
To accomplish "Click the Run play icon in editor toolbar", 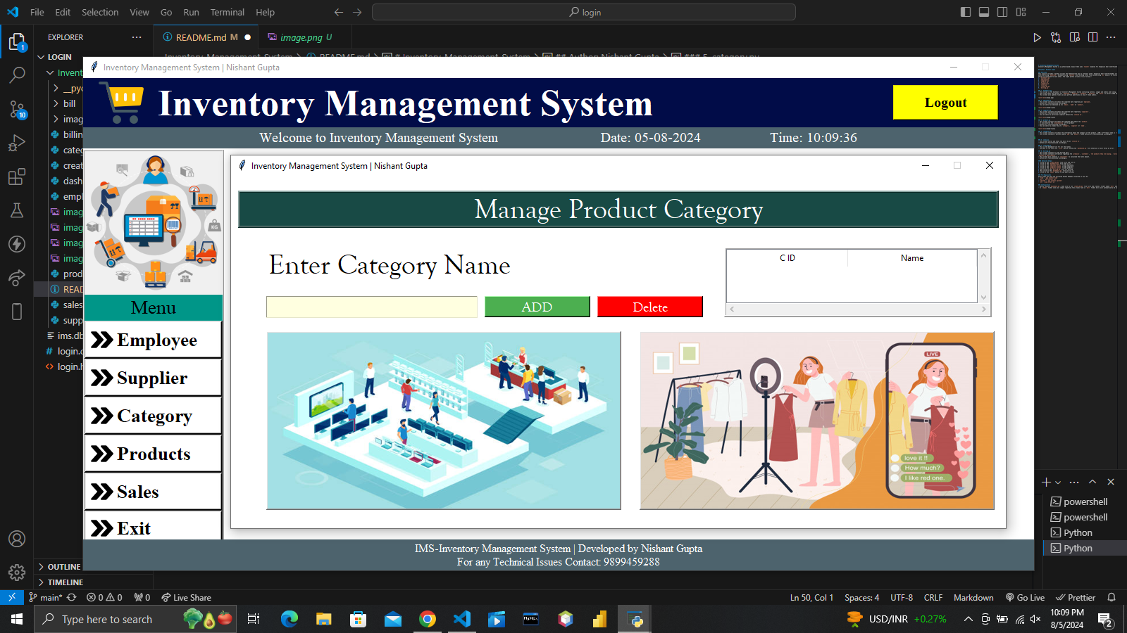I will click(x=1037, y=37).
